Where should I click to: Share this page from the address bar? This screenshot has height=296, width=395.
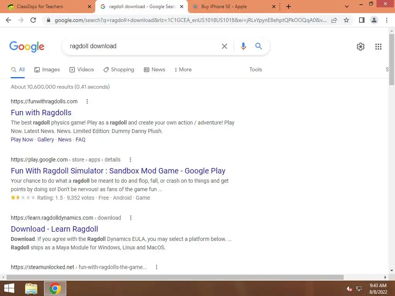click(x=334, y=20)
